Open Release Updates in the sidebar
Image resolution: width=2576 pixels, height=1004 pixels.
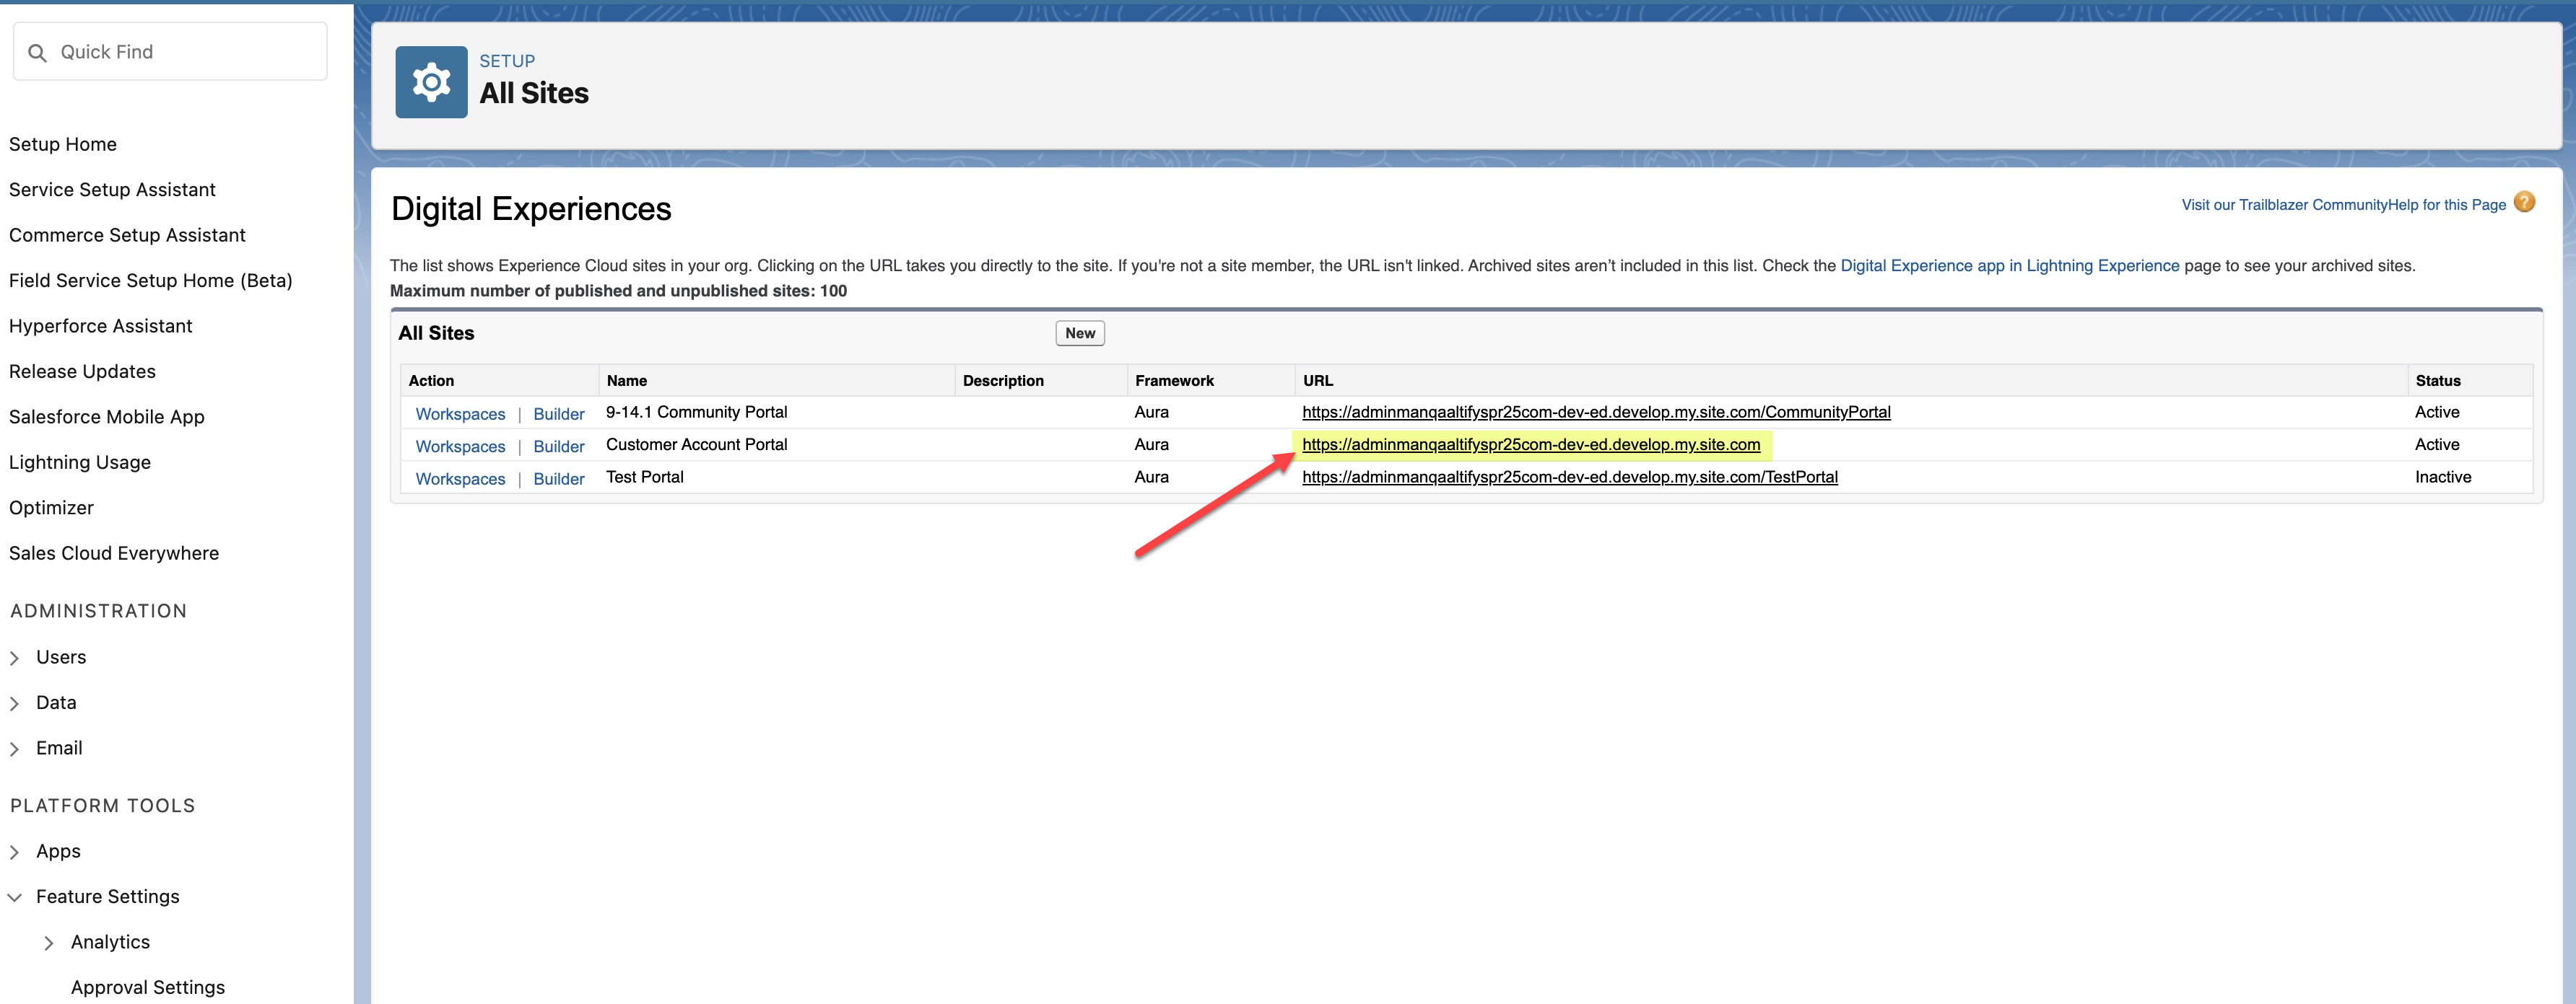[82, 371]
